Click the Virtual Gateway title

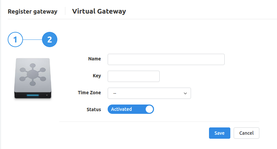[99, 11]
